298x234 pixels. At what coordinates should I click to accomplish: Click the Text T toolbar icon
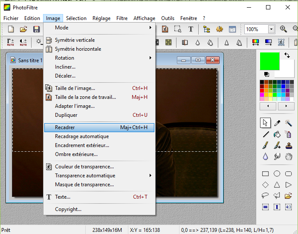(191, 29)
